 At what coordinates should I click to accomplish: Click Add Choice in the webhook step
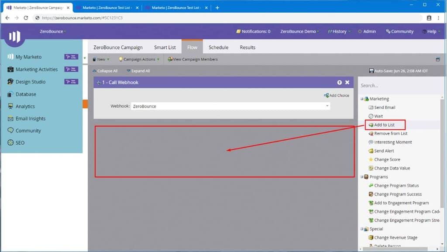click(x=337, y=96)
